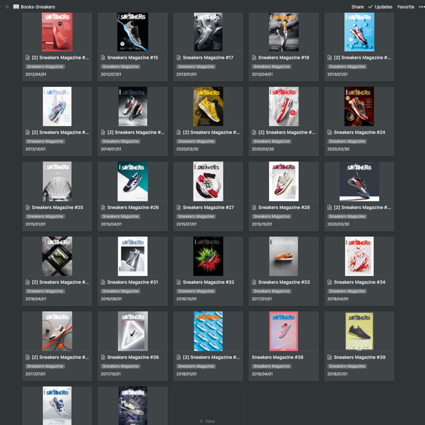Open the Sneakers Magazine #24 cover thumbnail

tap(359, 107)
